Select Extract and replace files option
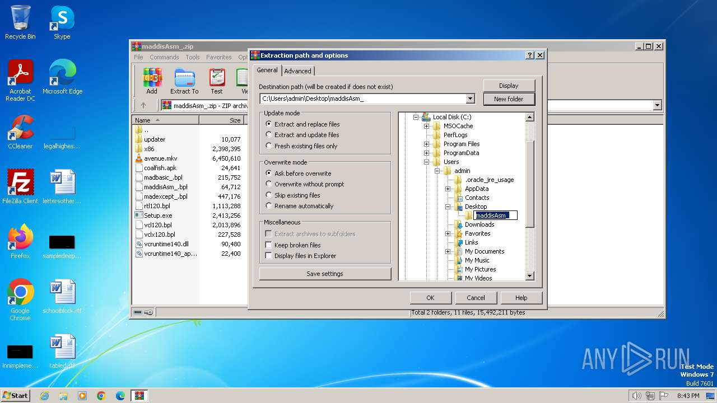 (302, 124)
